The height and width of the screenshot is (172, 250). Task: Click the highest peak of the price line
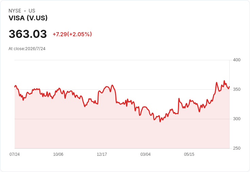224,81
